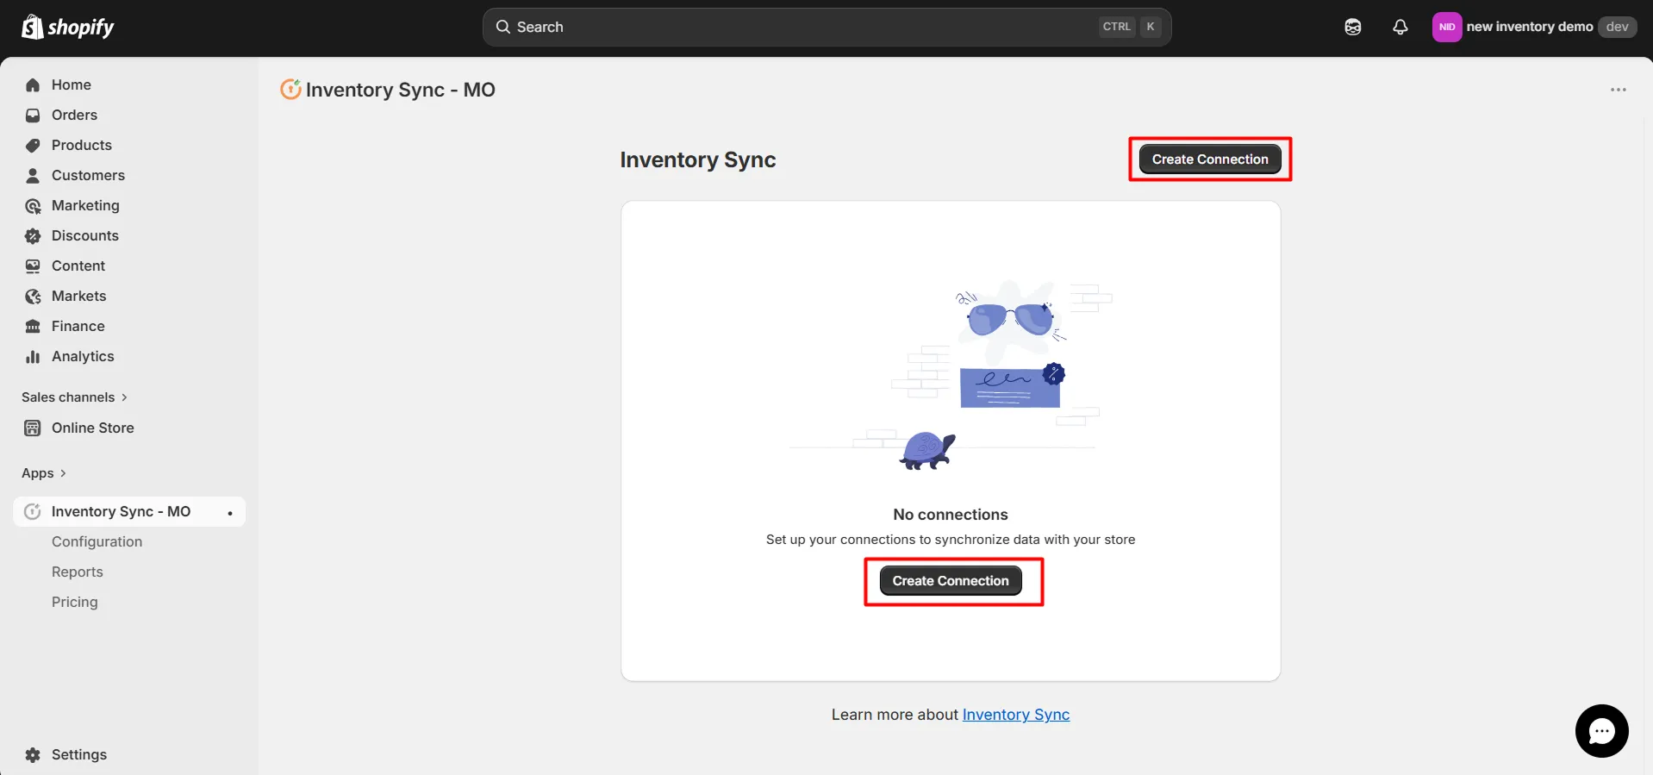Select the Customers person icon
1653x775 pixels.
coord(33,175)
